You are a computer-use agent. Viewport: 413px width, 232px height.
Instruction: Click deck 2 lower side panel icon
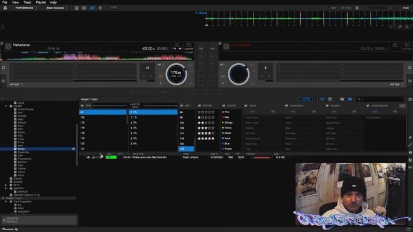coord(410,81)
